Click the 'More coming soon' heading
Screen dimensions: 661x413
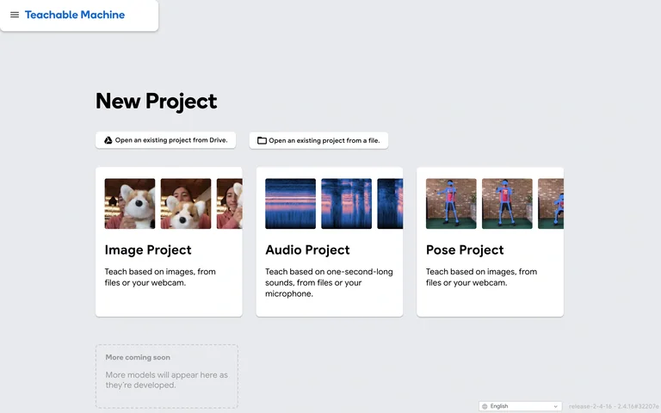pos(138,357)
